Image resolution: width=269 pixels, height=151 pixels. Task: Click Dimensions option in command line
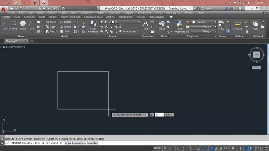pyautogui.click(x=79, y=143)
